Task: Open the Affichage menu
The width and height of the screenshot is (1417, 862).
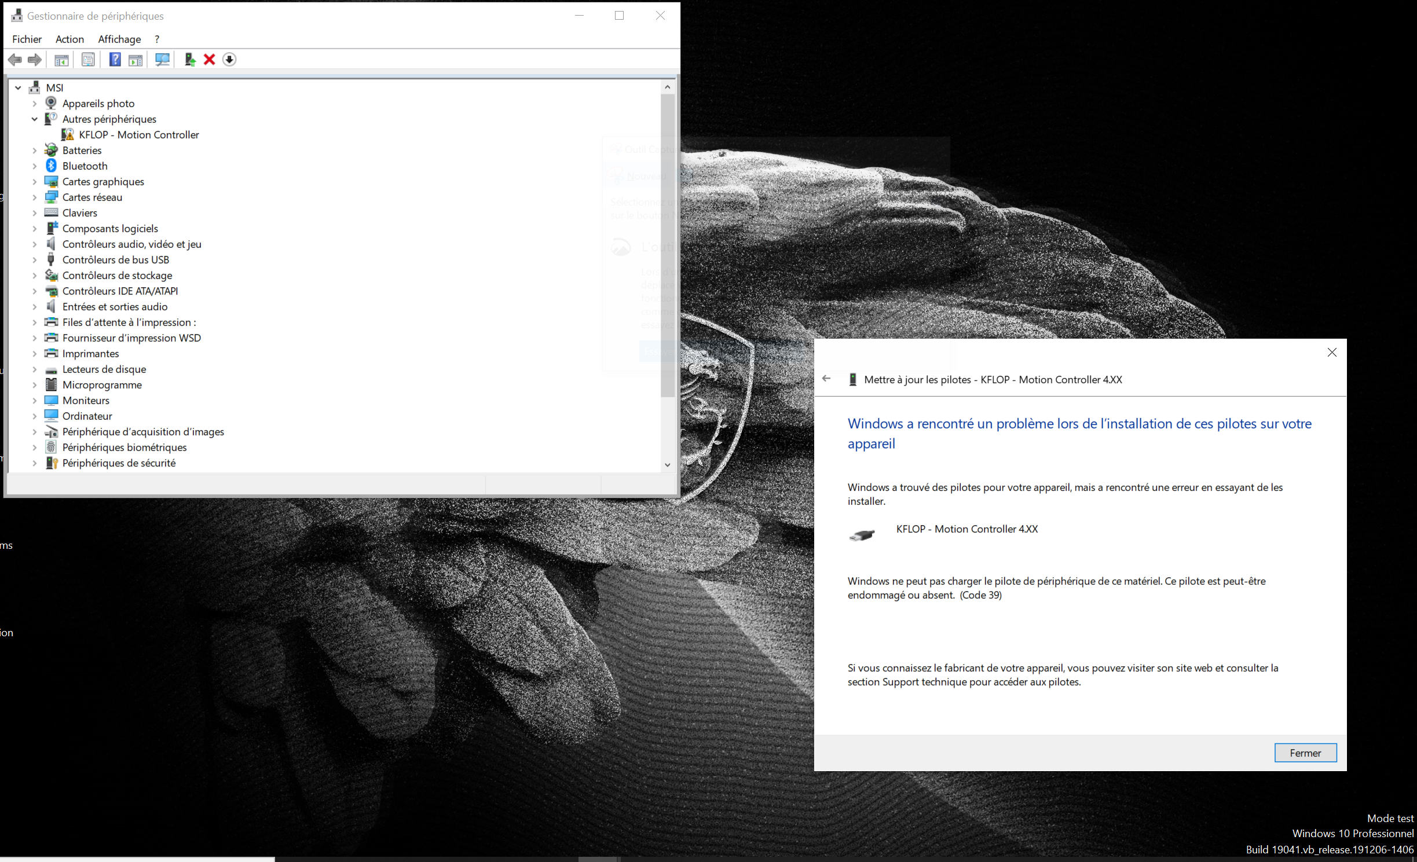Action: (119, 39)
